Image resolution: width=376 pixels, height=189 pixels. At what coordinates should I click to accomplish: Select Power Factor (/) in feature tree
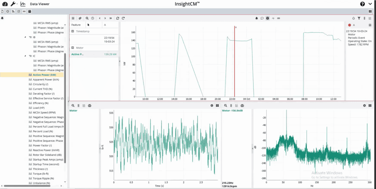42,145
